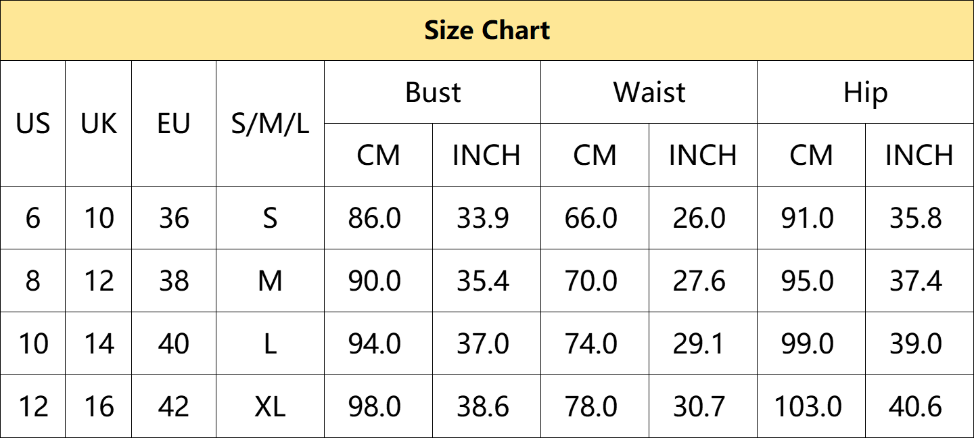This screenshot has height=438, width=974.
Task: Click the Size Chart title banner
Action: pos(487,30)
